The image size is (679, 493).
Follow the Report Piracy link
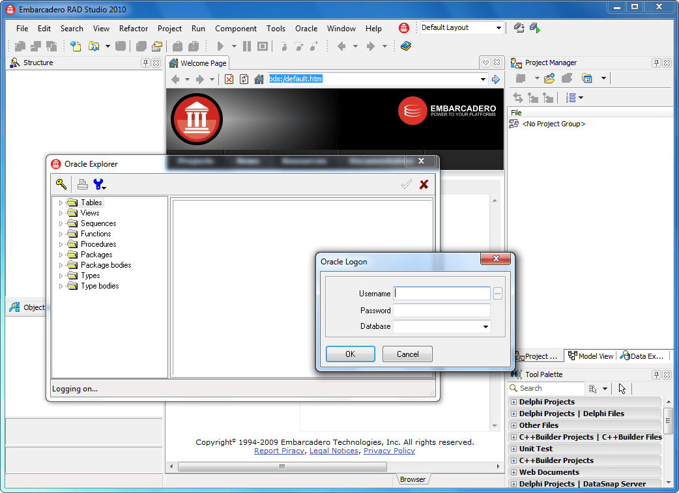click(x=279, y=451)
